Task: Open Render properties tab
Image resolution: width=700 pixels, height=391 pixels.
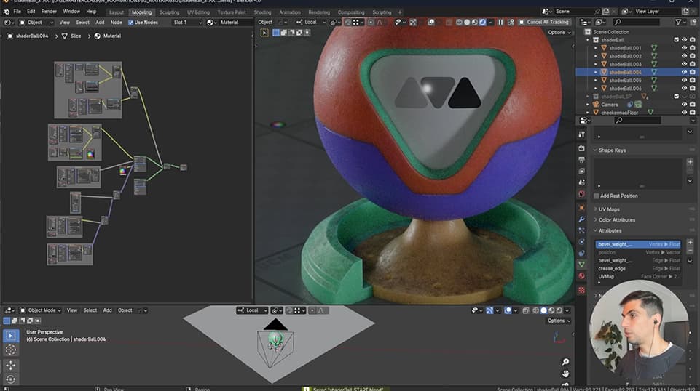Action: pyautogui.click(x=581, y=148)
